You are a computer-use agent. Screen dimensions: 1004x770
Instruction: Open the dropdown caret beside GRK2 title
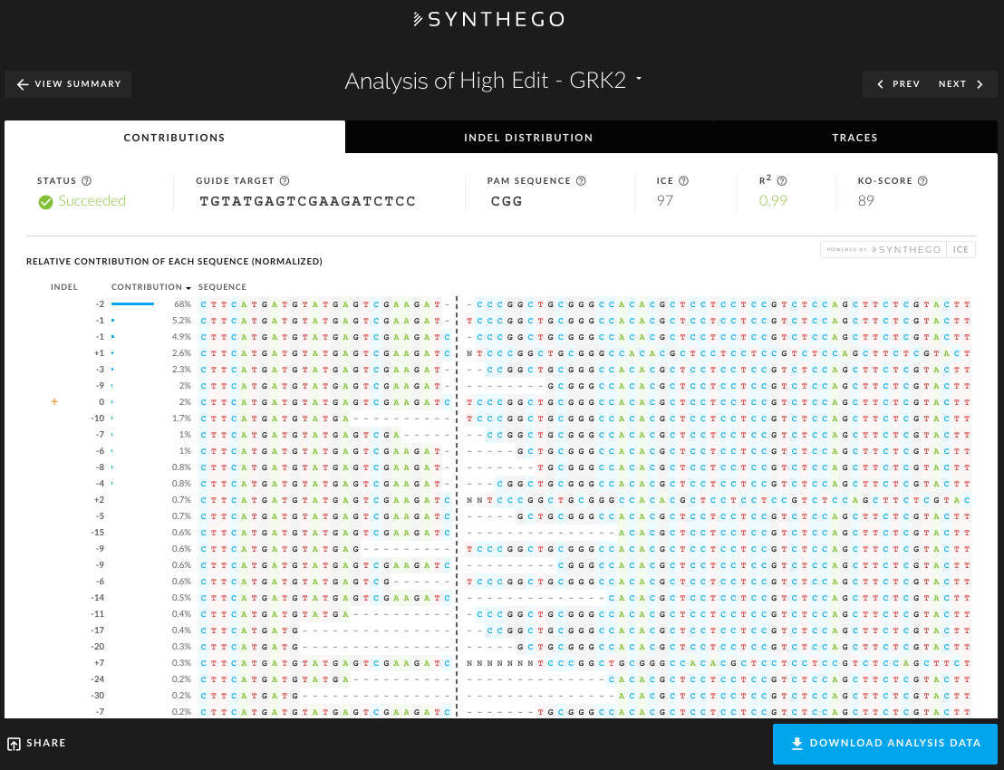click(639, 80)
